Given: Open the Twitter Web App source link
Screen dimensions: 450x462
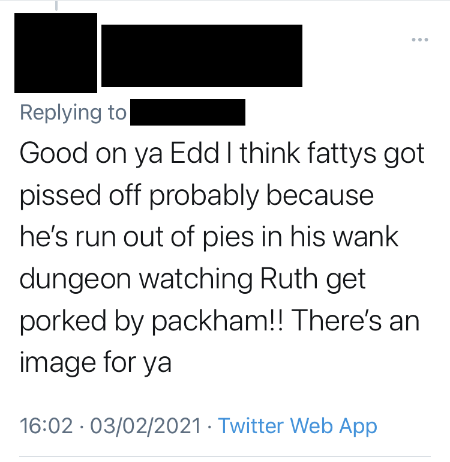Looking at the screenshot, I should [297, 426].
